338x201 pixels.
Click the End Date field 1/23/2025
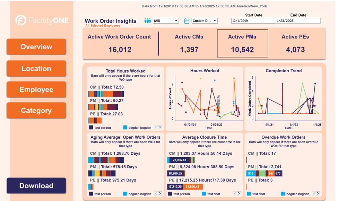coord(298,21)
